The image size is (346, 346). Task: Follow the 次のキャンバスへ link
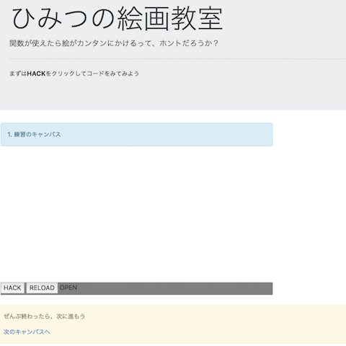tap(27, 332)
